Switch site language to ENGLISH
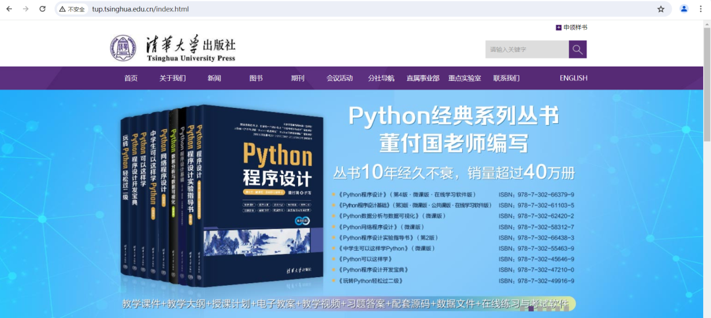 pos(573,78)
